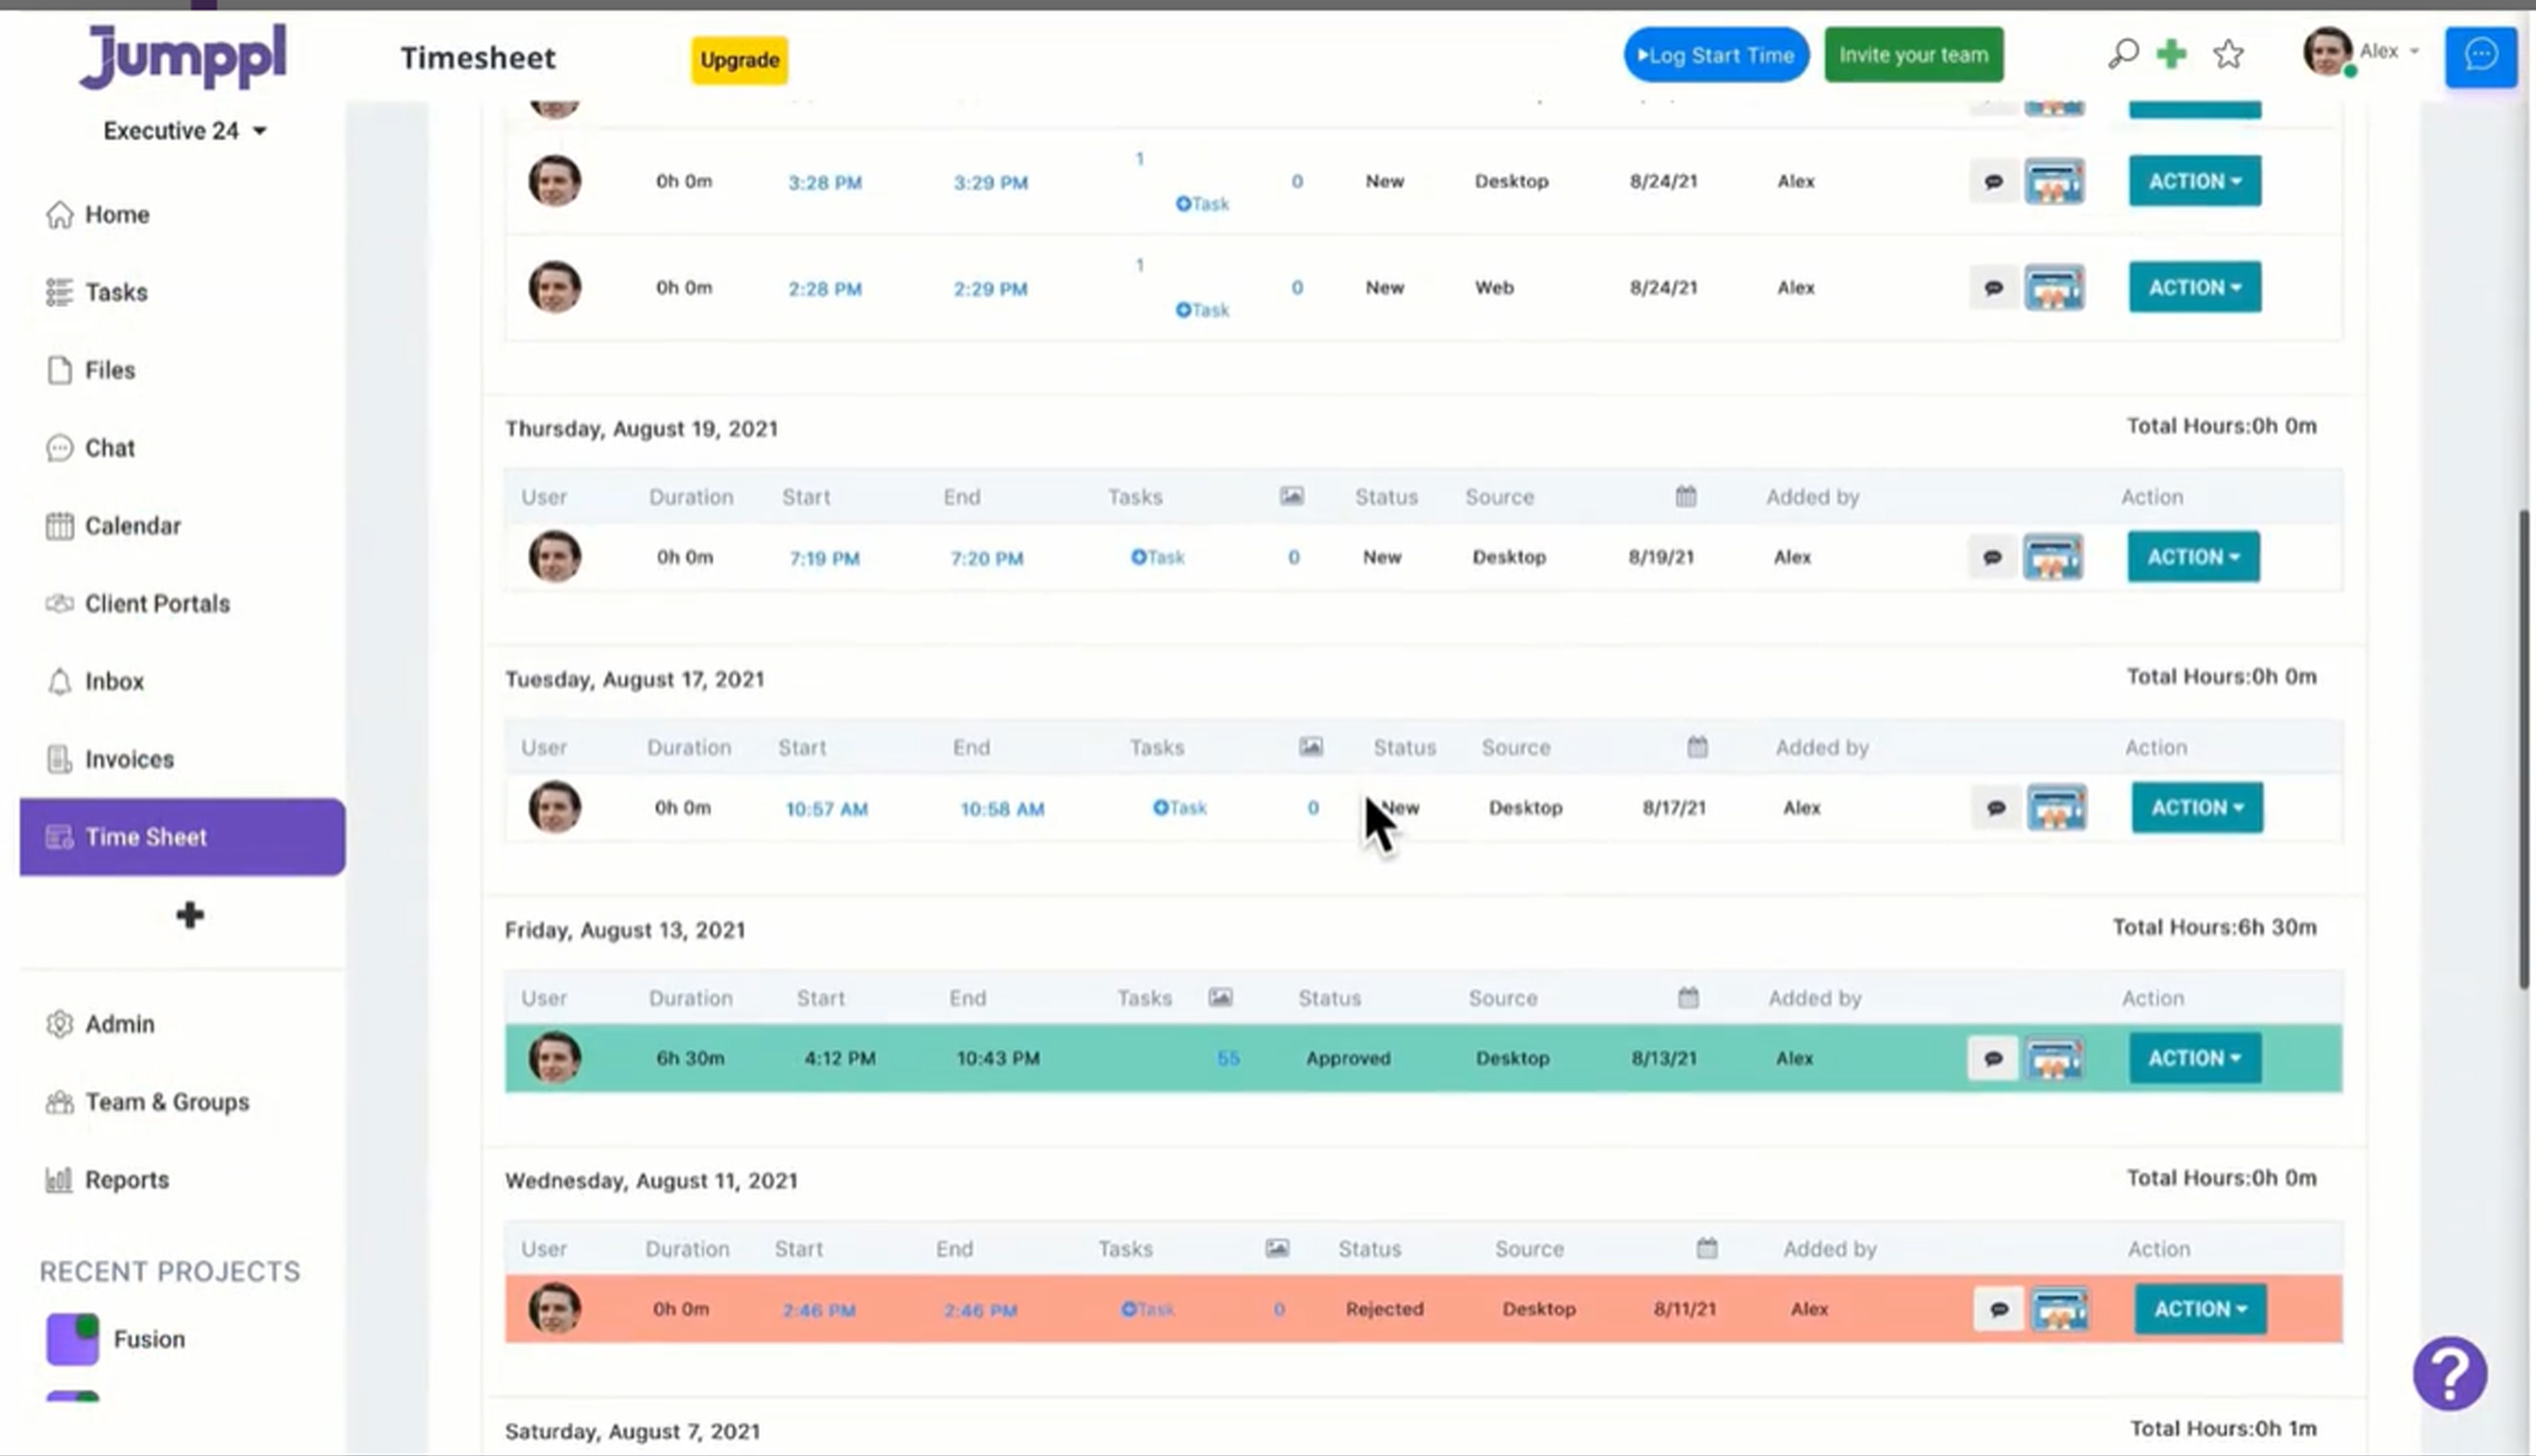
Task: Open comment icon for Rejected 8/11/21 entry
Action: tap(1998, 1309)
